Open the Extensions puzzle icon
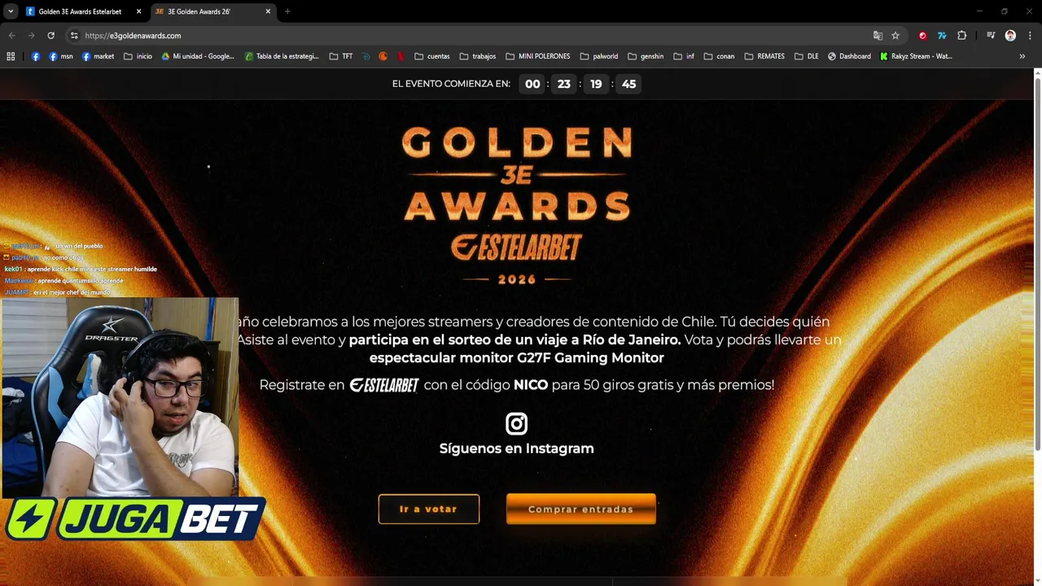 point(961,36)
